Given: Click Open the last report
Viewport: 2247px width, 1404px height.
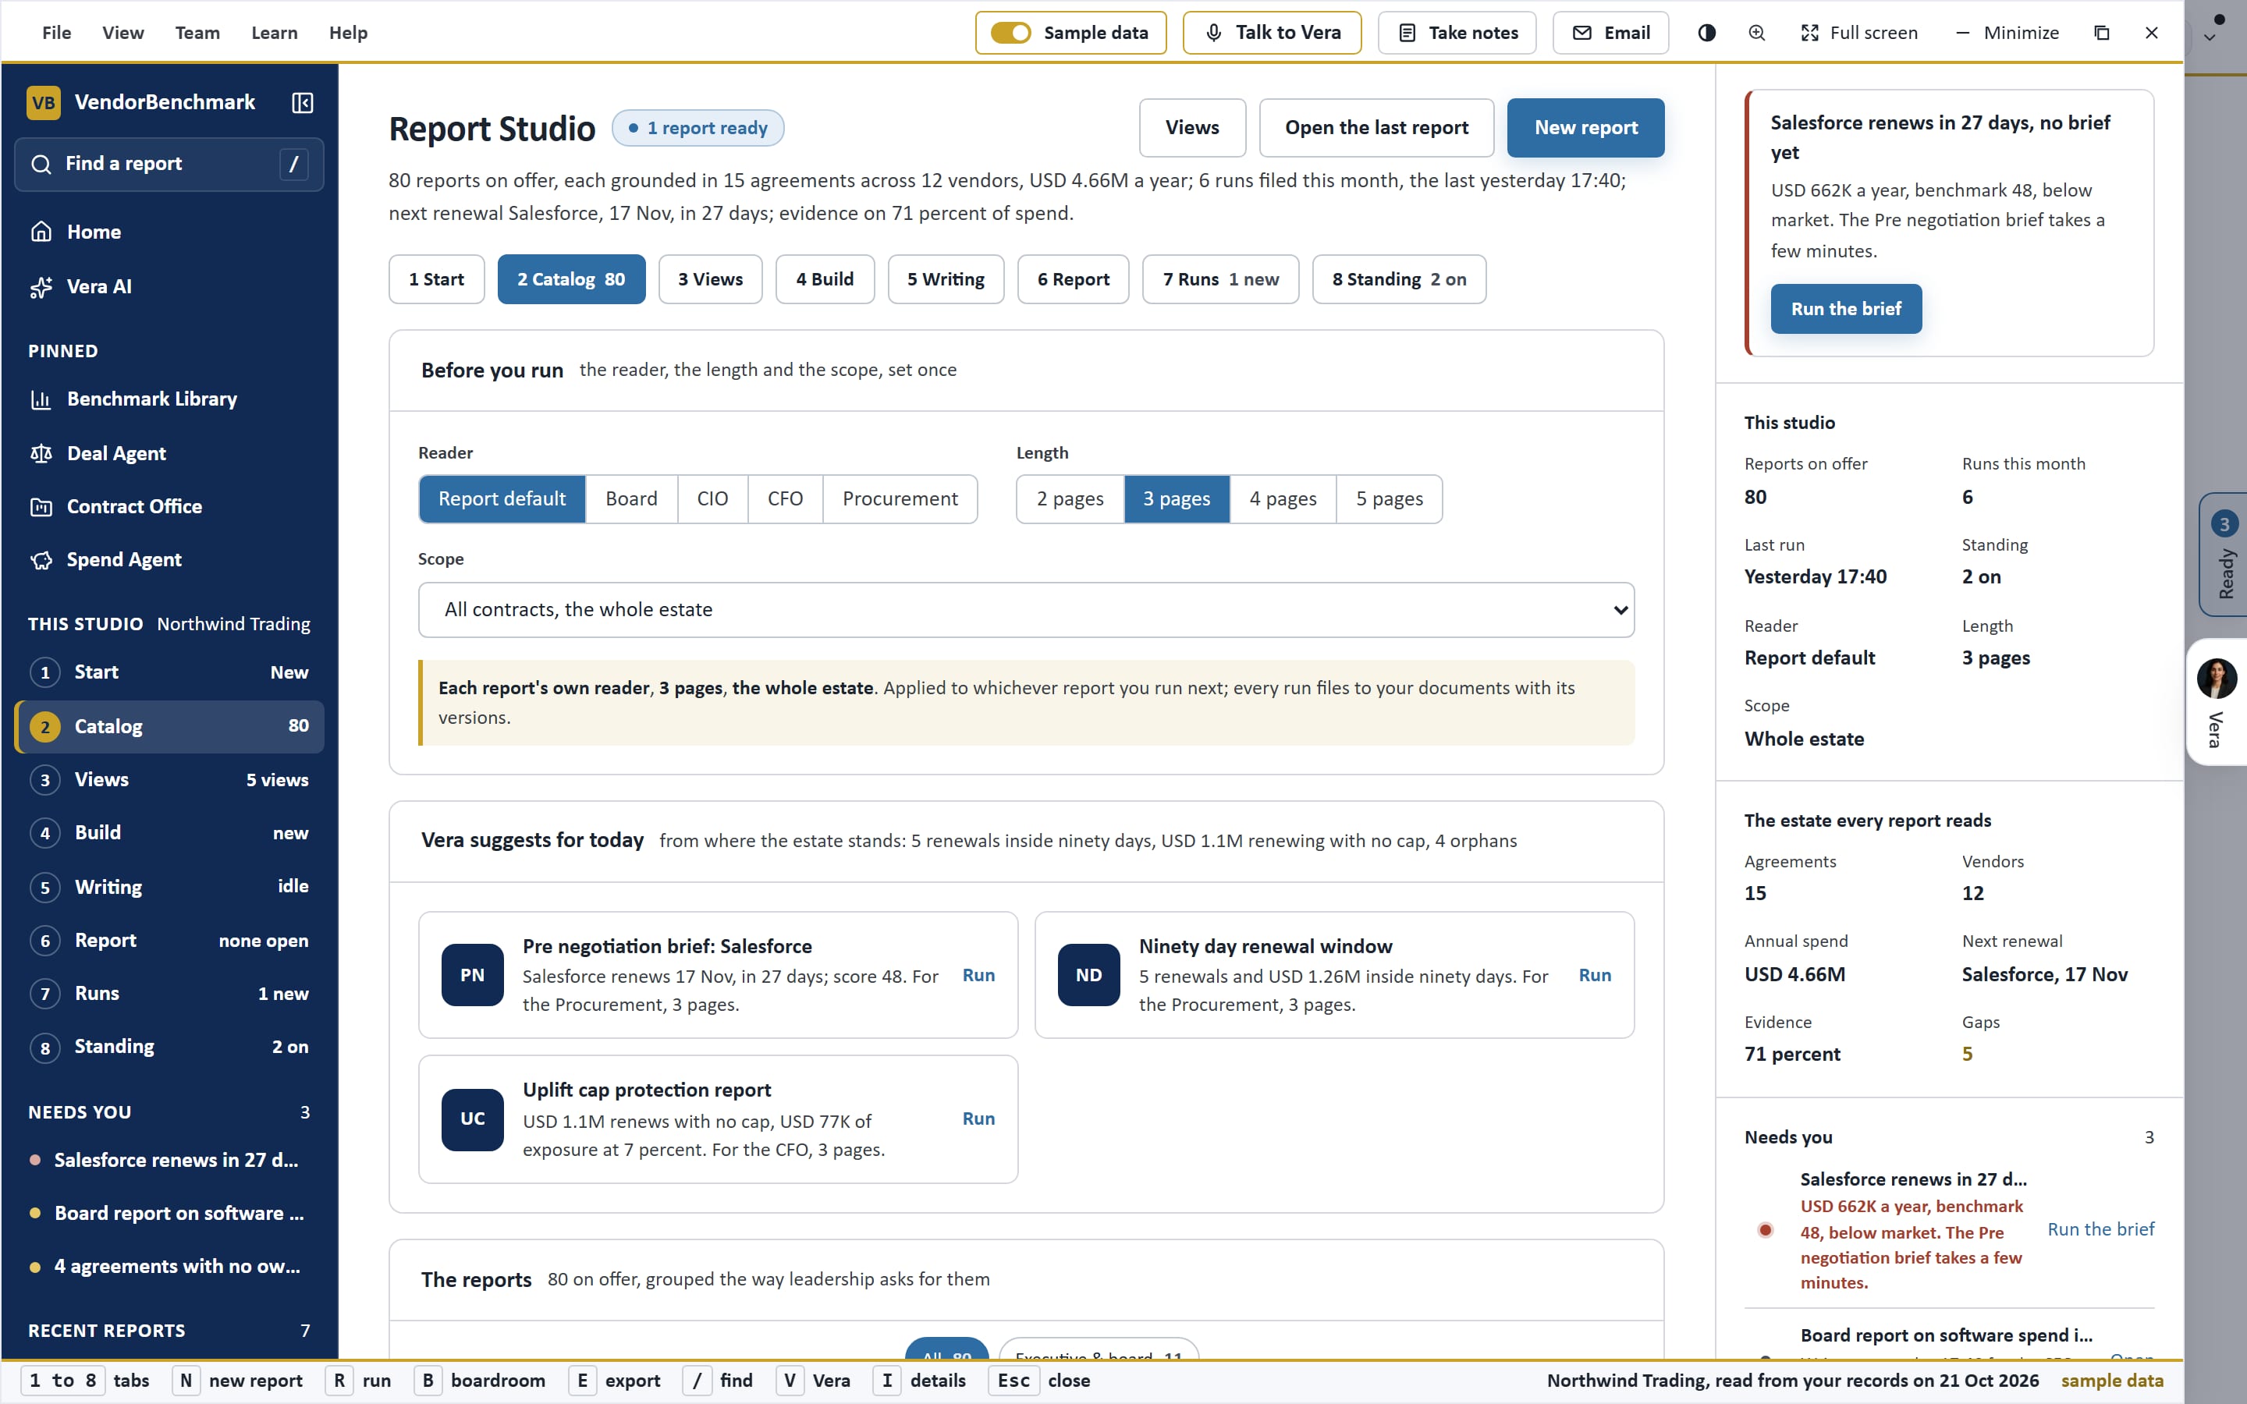Looking at the screenshot, I should click(x=1376, y=128).
